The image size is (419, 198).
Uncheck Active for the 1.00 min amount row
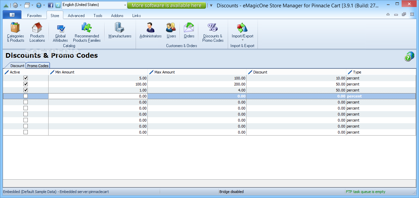tap(26, 90)
